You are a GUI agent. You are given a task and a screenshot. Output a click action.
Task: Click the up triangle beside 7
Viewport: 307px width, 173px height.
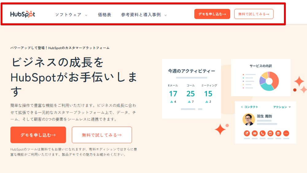pyautogui.click(x=189, y=102)
